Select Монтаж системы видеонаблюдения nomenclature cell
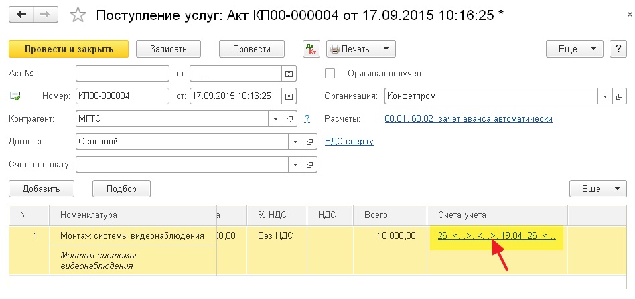 click(133, 236)
